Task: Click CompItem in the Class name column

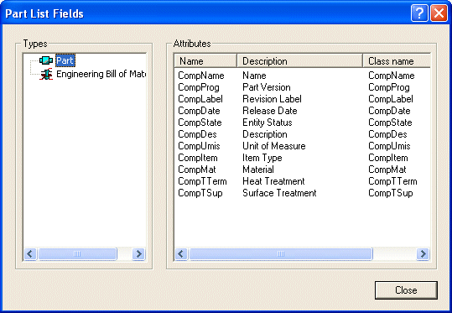Action: tap(388, 158)
